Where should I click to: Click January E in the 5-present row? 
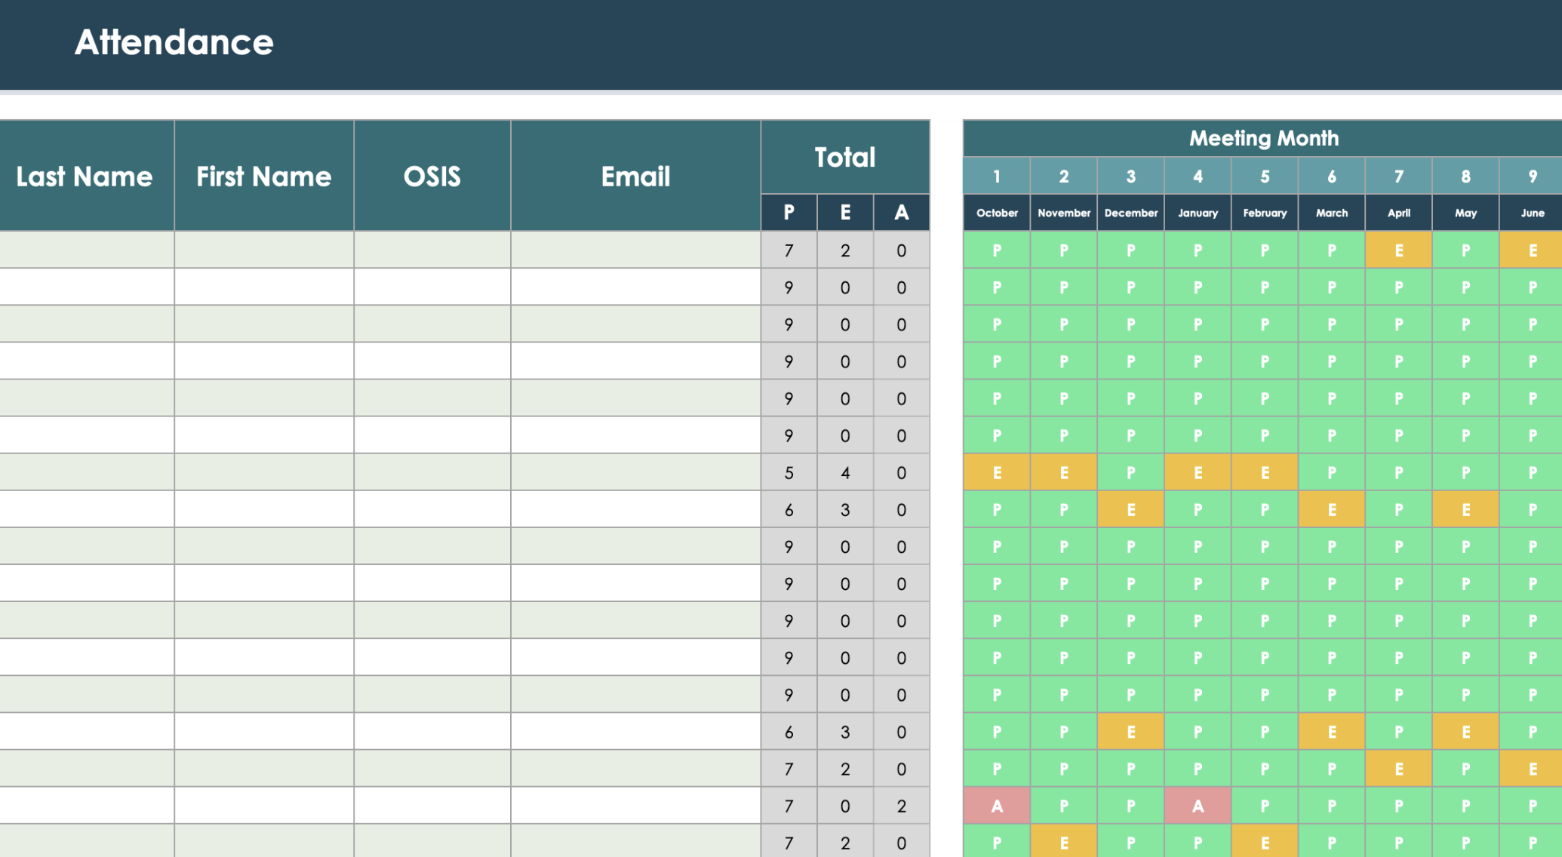tap(1198, 473)
